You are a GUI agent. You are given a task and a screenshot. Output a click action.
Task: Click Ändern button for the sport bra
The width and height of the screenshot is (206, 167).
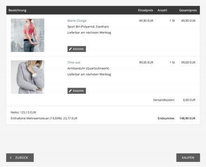[76, 49]
